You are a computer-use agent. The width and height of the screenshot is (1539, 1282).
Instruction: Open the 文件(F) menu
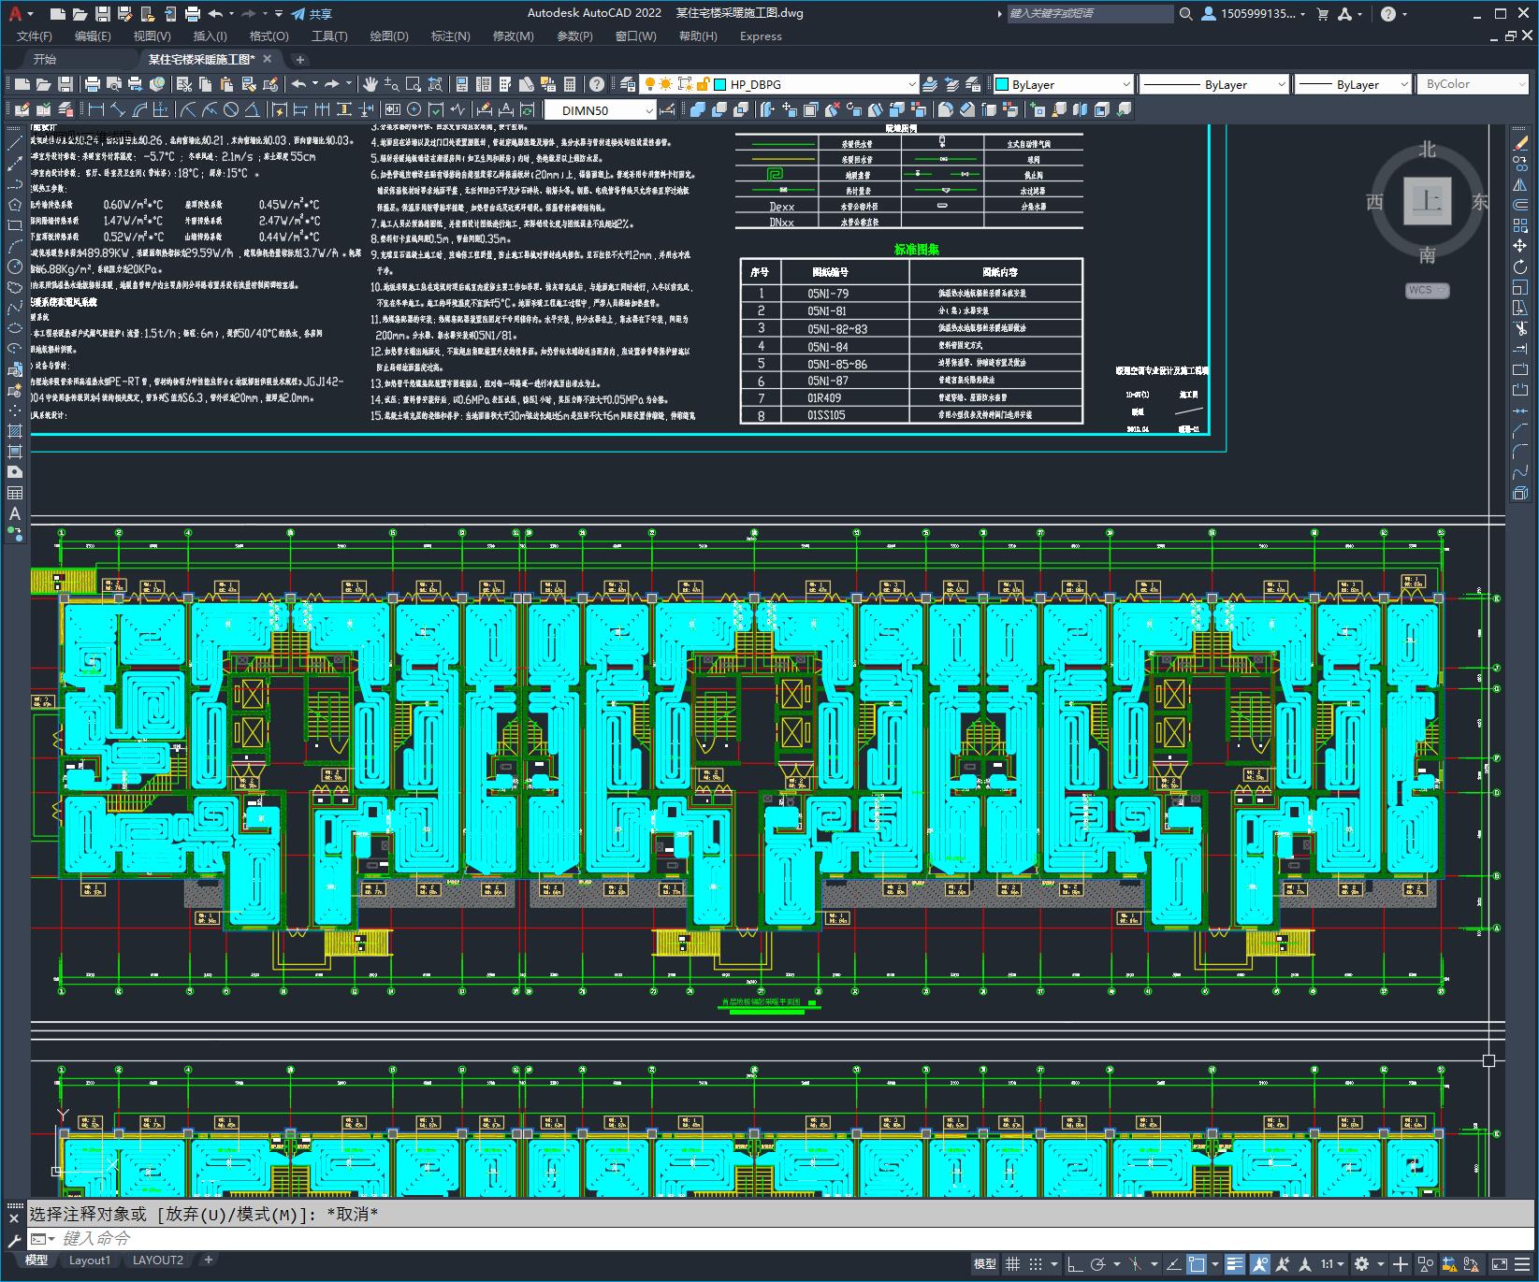point(35,36)
